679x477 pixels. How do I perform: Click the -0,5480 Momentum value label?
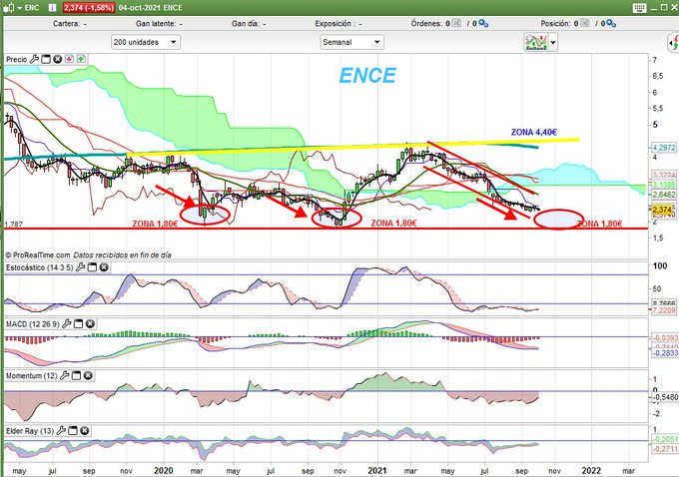click(666, 397)
